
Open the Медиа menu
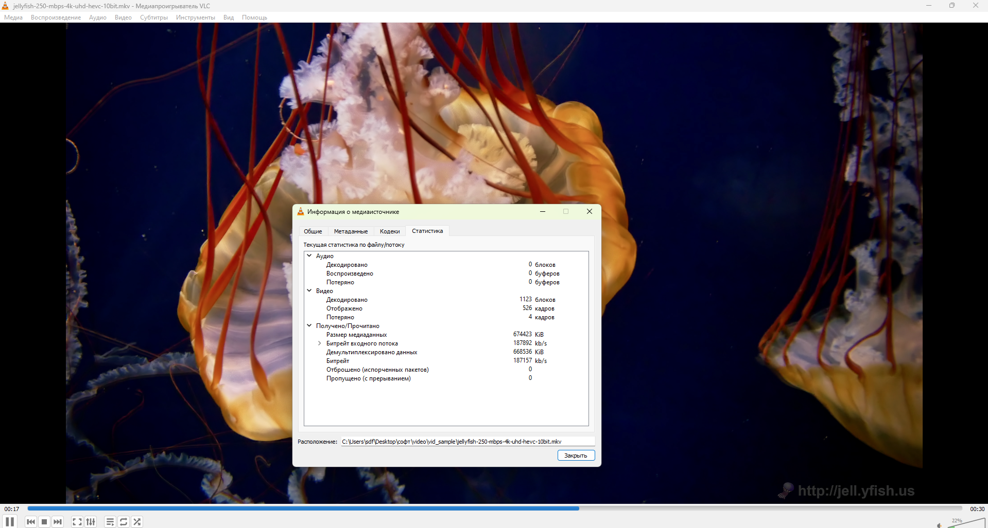[x=13, y=17]
